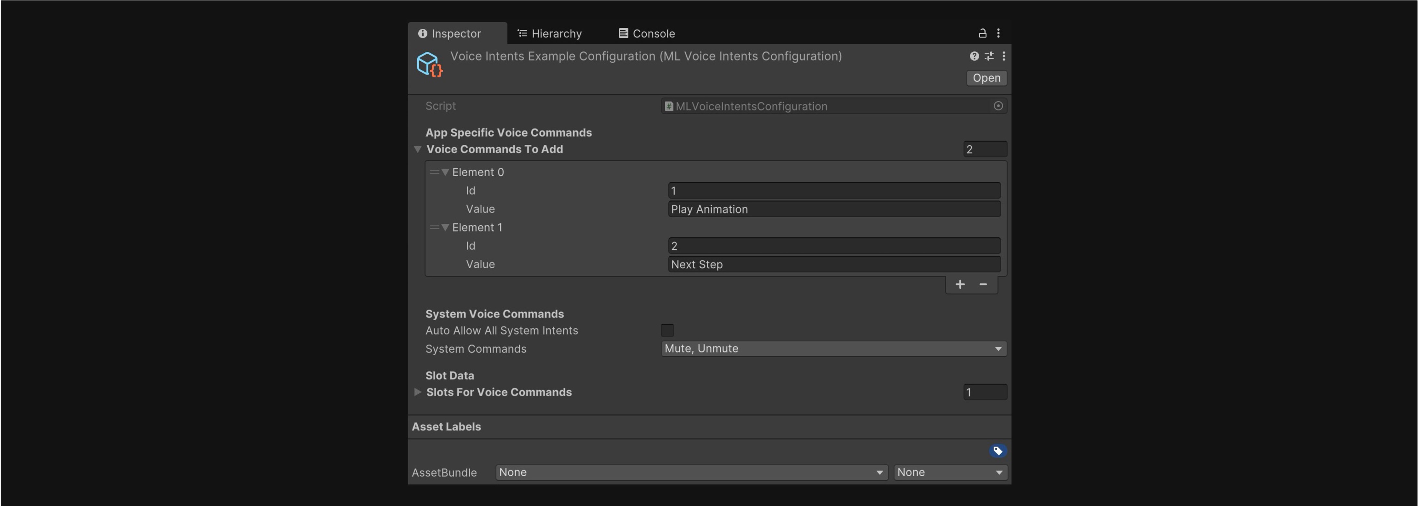This screenshot has width=1418, height=506.
Task: Add a voice command with plus icon
Action: (x=959, y=284)
